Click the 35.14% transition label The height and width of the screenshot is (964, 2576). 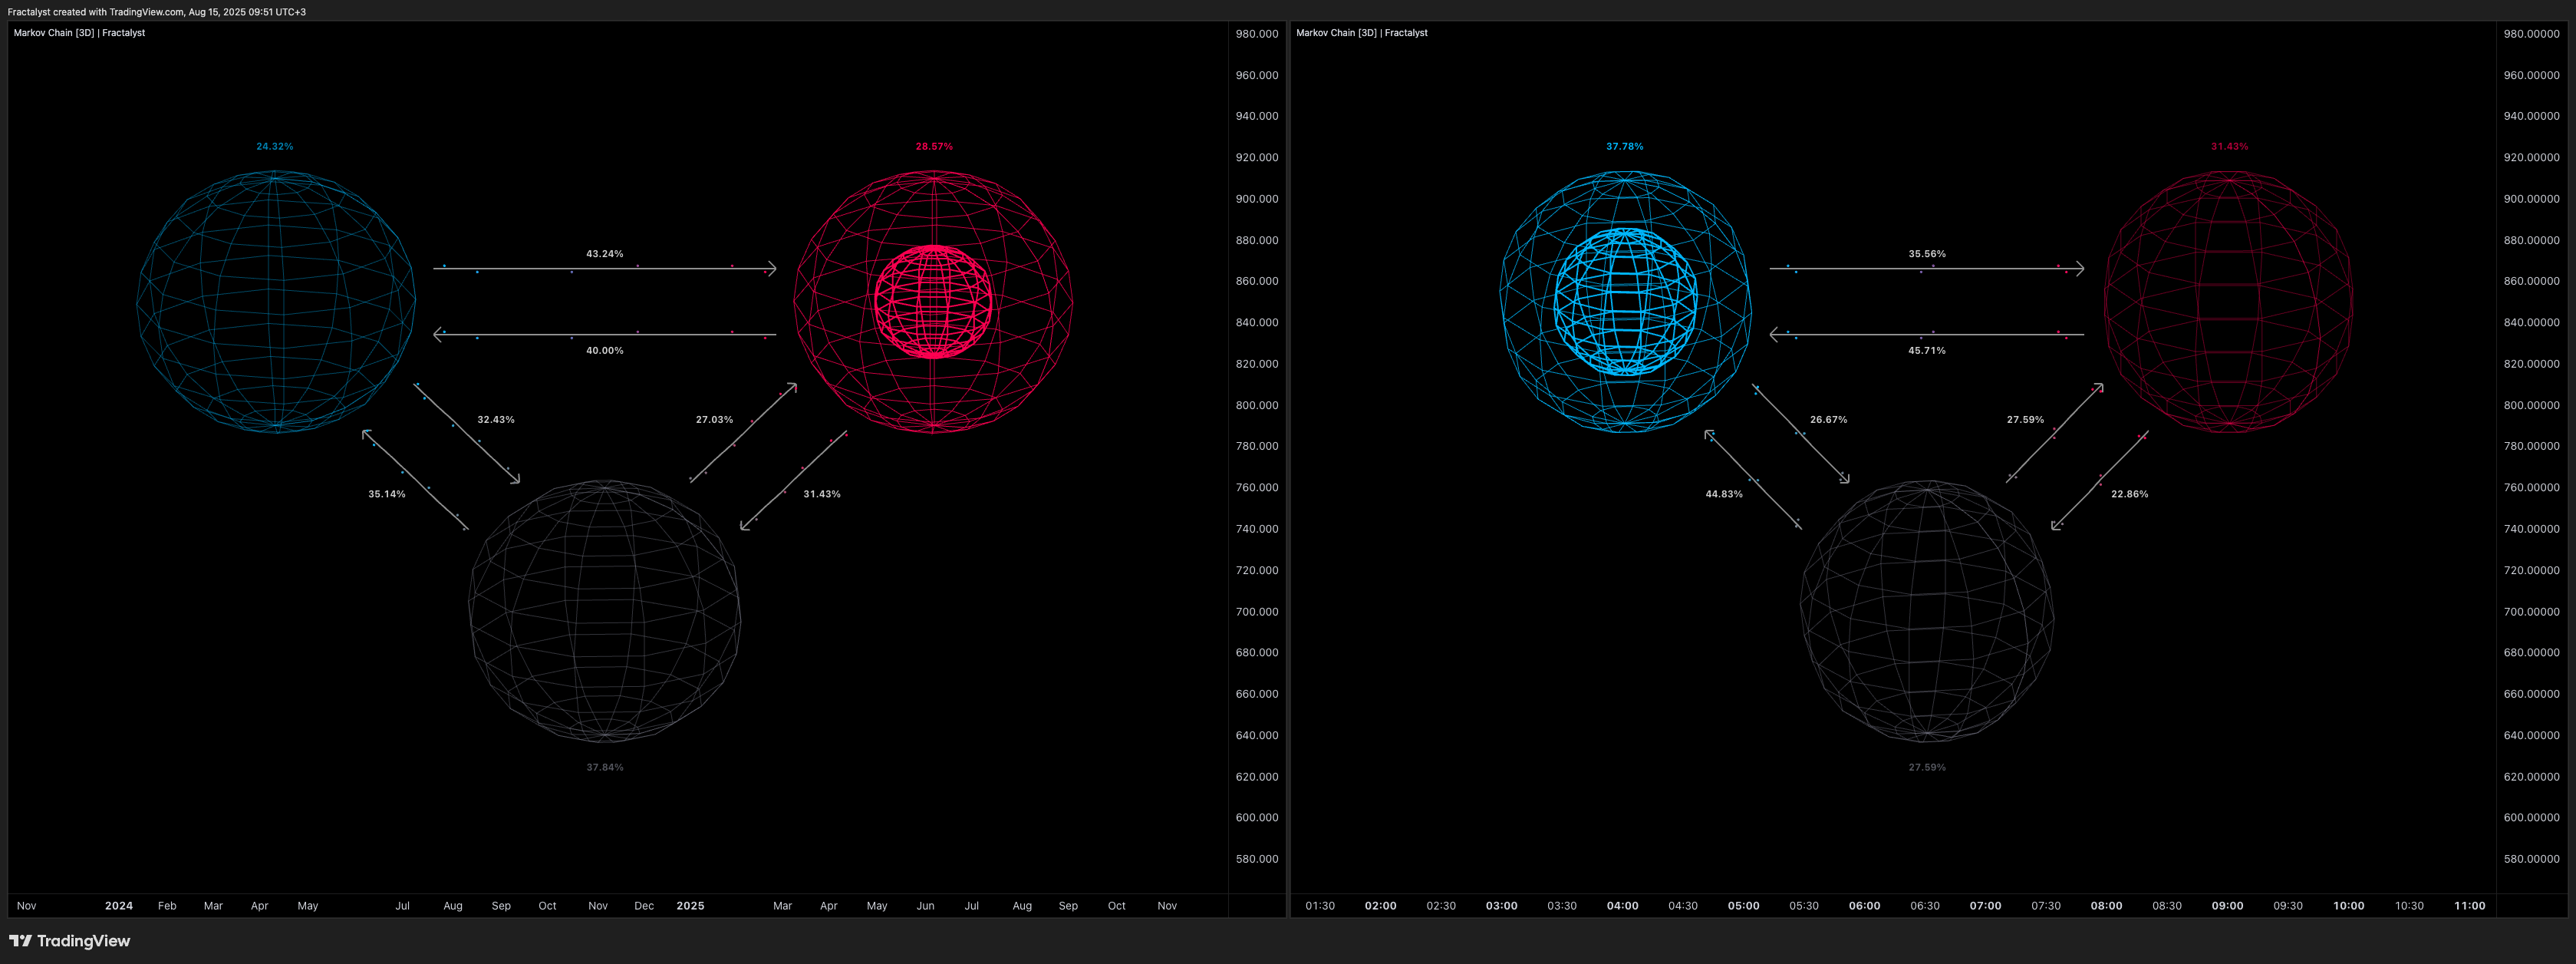[x=387, y=494]
